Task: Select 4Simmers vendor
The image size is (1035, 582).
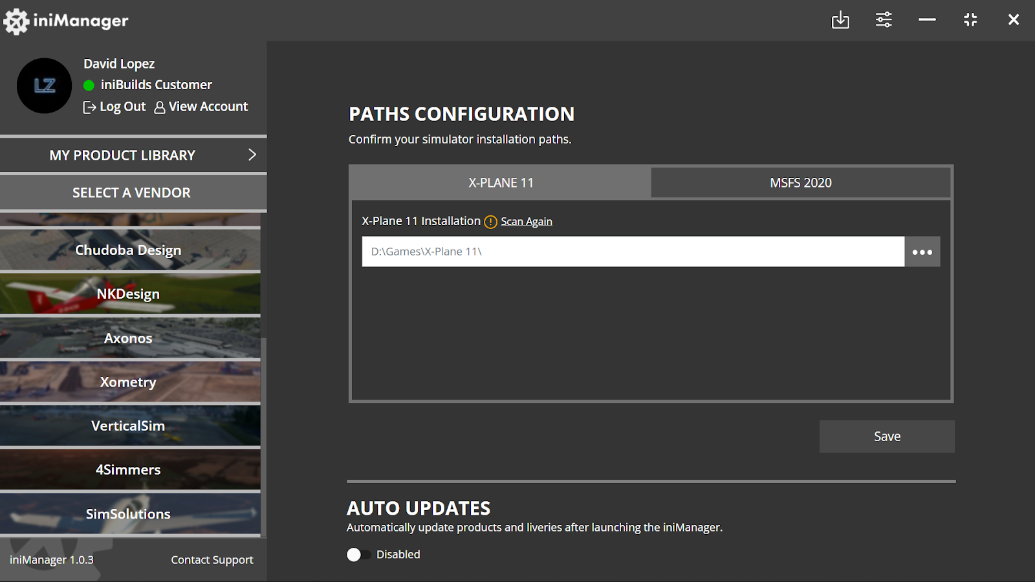Action: pos(130,469)
